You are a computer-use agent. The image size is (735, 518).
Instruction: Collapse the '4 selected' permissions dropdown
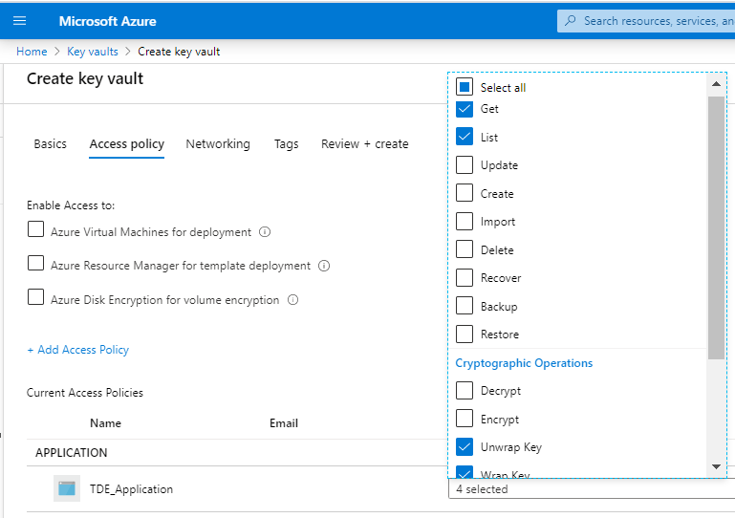point(587,489)
